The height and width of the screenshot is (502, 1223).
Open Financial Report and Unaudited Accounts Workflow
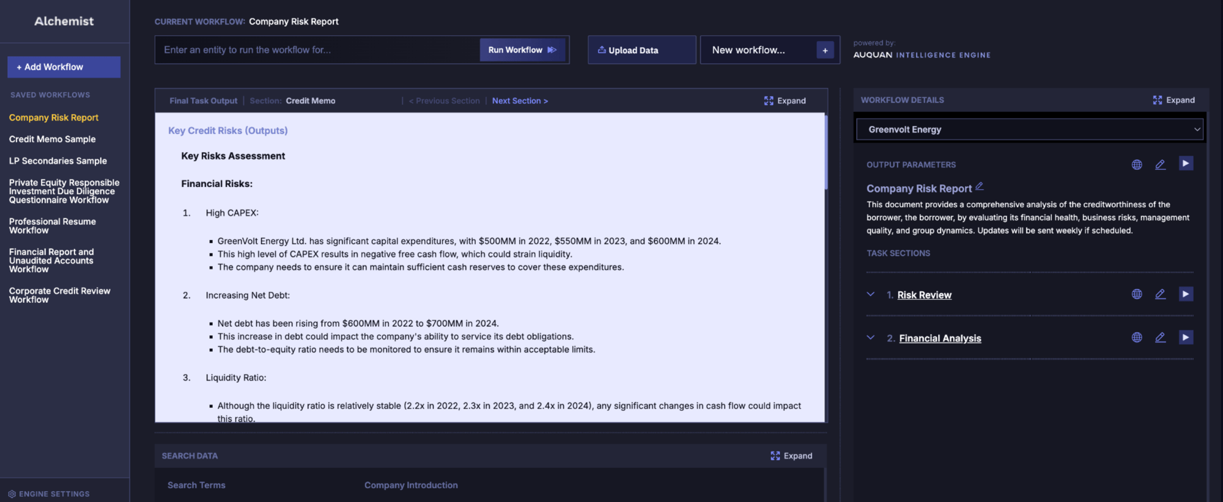click(x=51, y=260)
